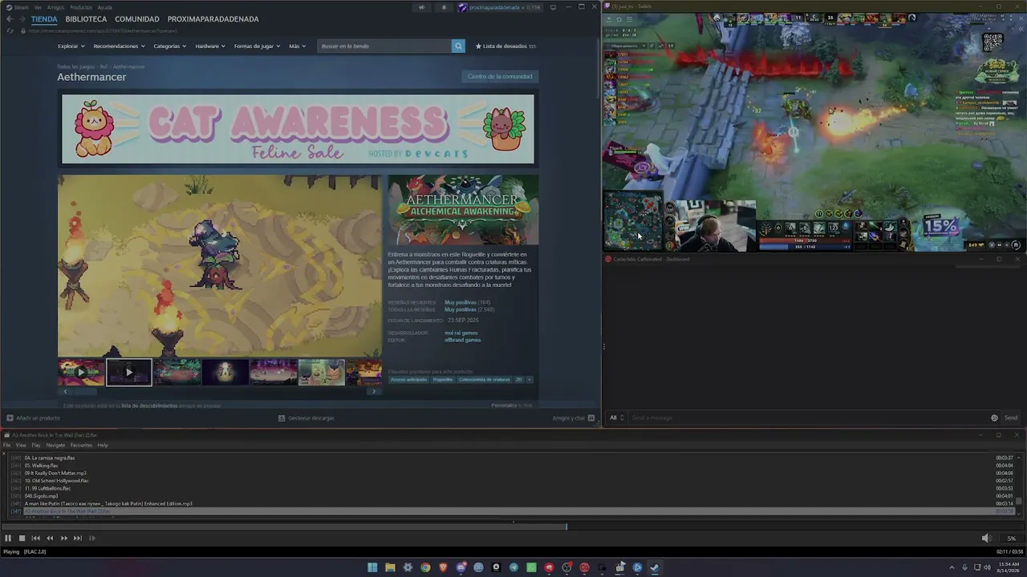Open the proximaparadadenada account dropdown
The height and width of the screenshot is (577, 1027).
tap(498, 7)
